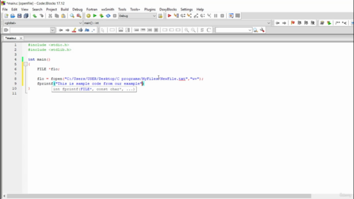Show the select target dialog icon

coord(160,16)
